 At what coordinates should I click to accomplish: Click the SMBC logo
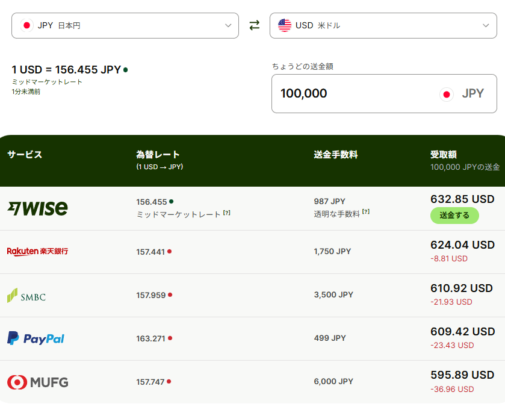pyautogui.click(x=26, y=296)
